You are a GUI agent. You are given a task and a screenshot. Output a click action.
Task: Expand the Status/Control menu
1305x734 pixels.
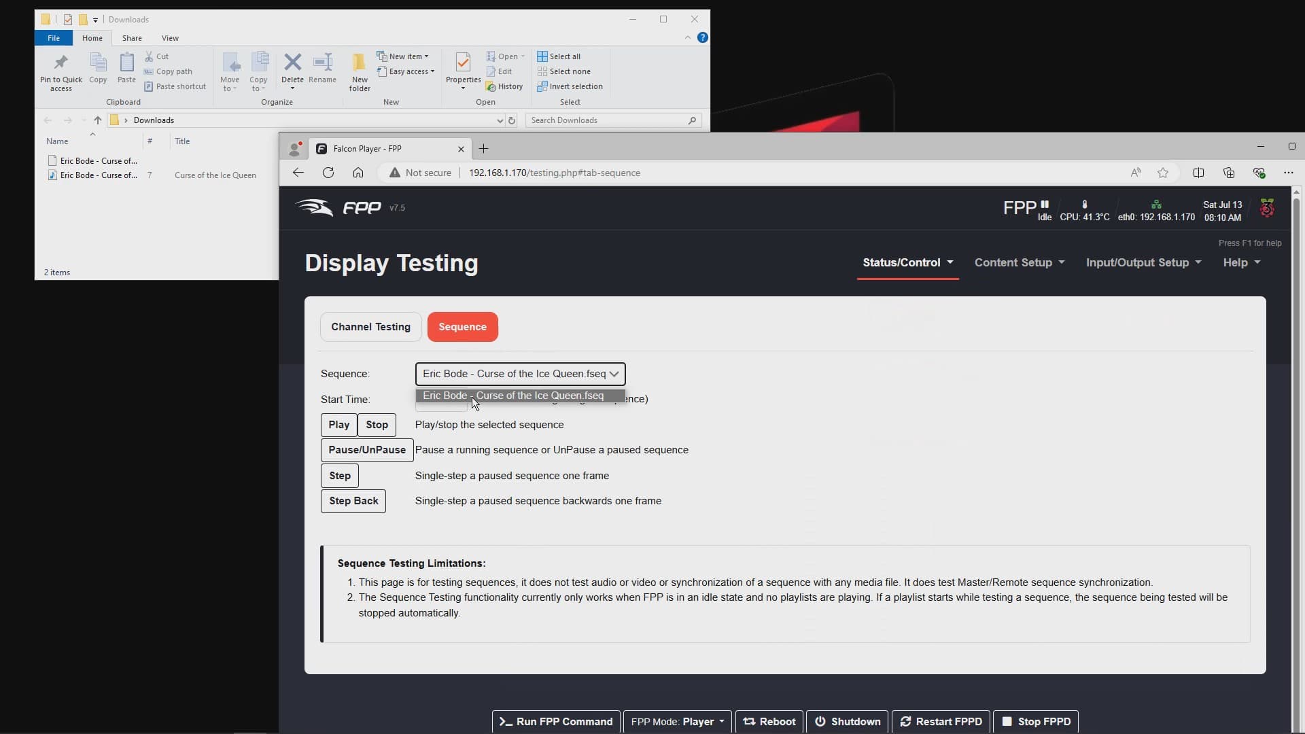tap(907, 262)
